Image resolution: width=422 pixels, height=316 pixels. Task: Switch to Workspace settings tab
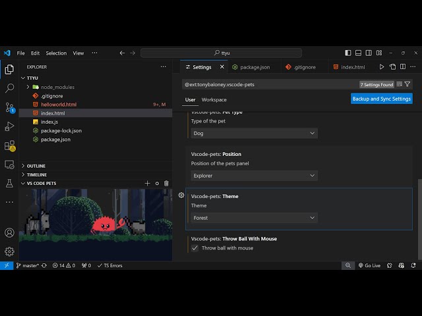coord(214,100)
